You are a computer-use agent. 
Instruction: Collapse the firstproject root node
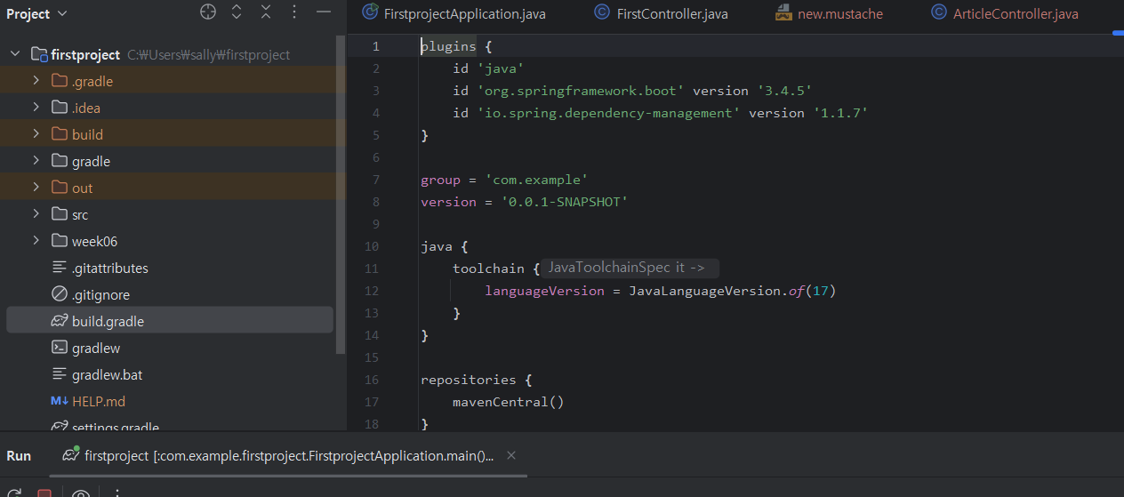click(x=15, y=54)
